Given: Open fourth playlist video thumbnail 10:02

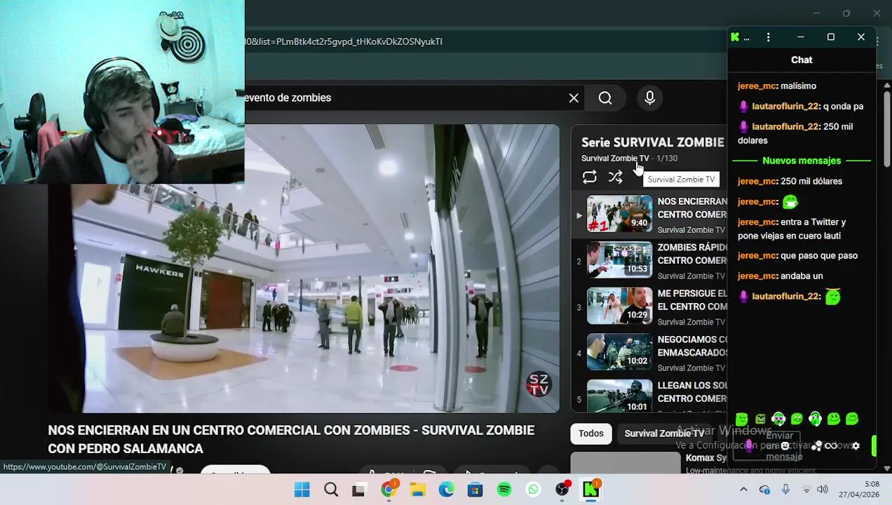Looking at the screenshot, I should tap(619, 352).
